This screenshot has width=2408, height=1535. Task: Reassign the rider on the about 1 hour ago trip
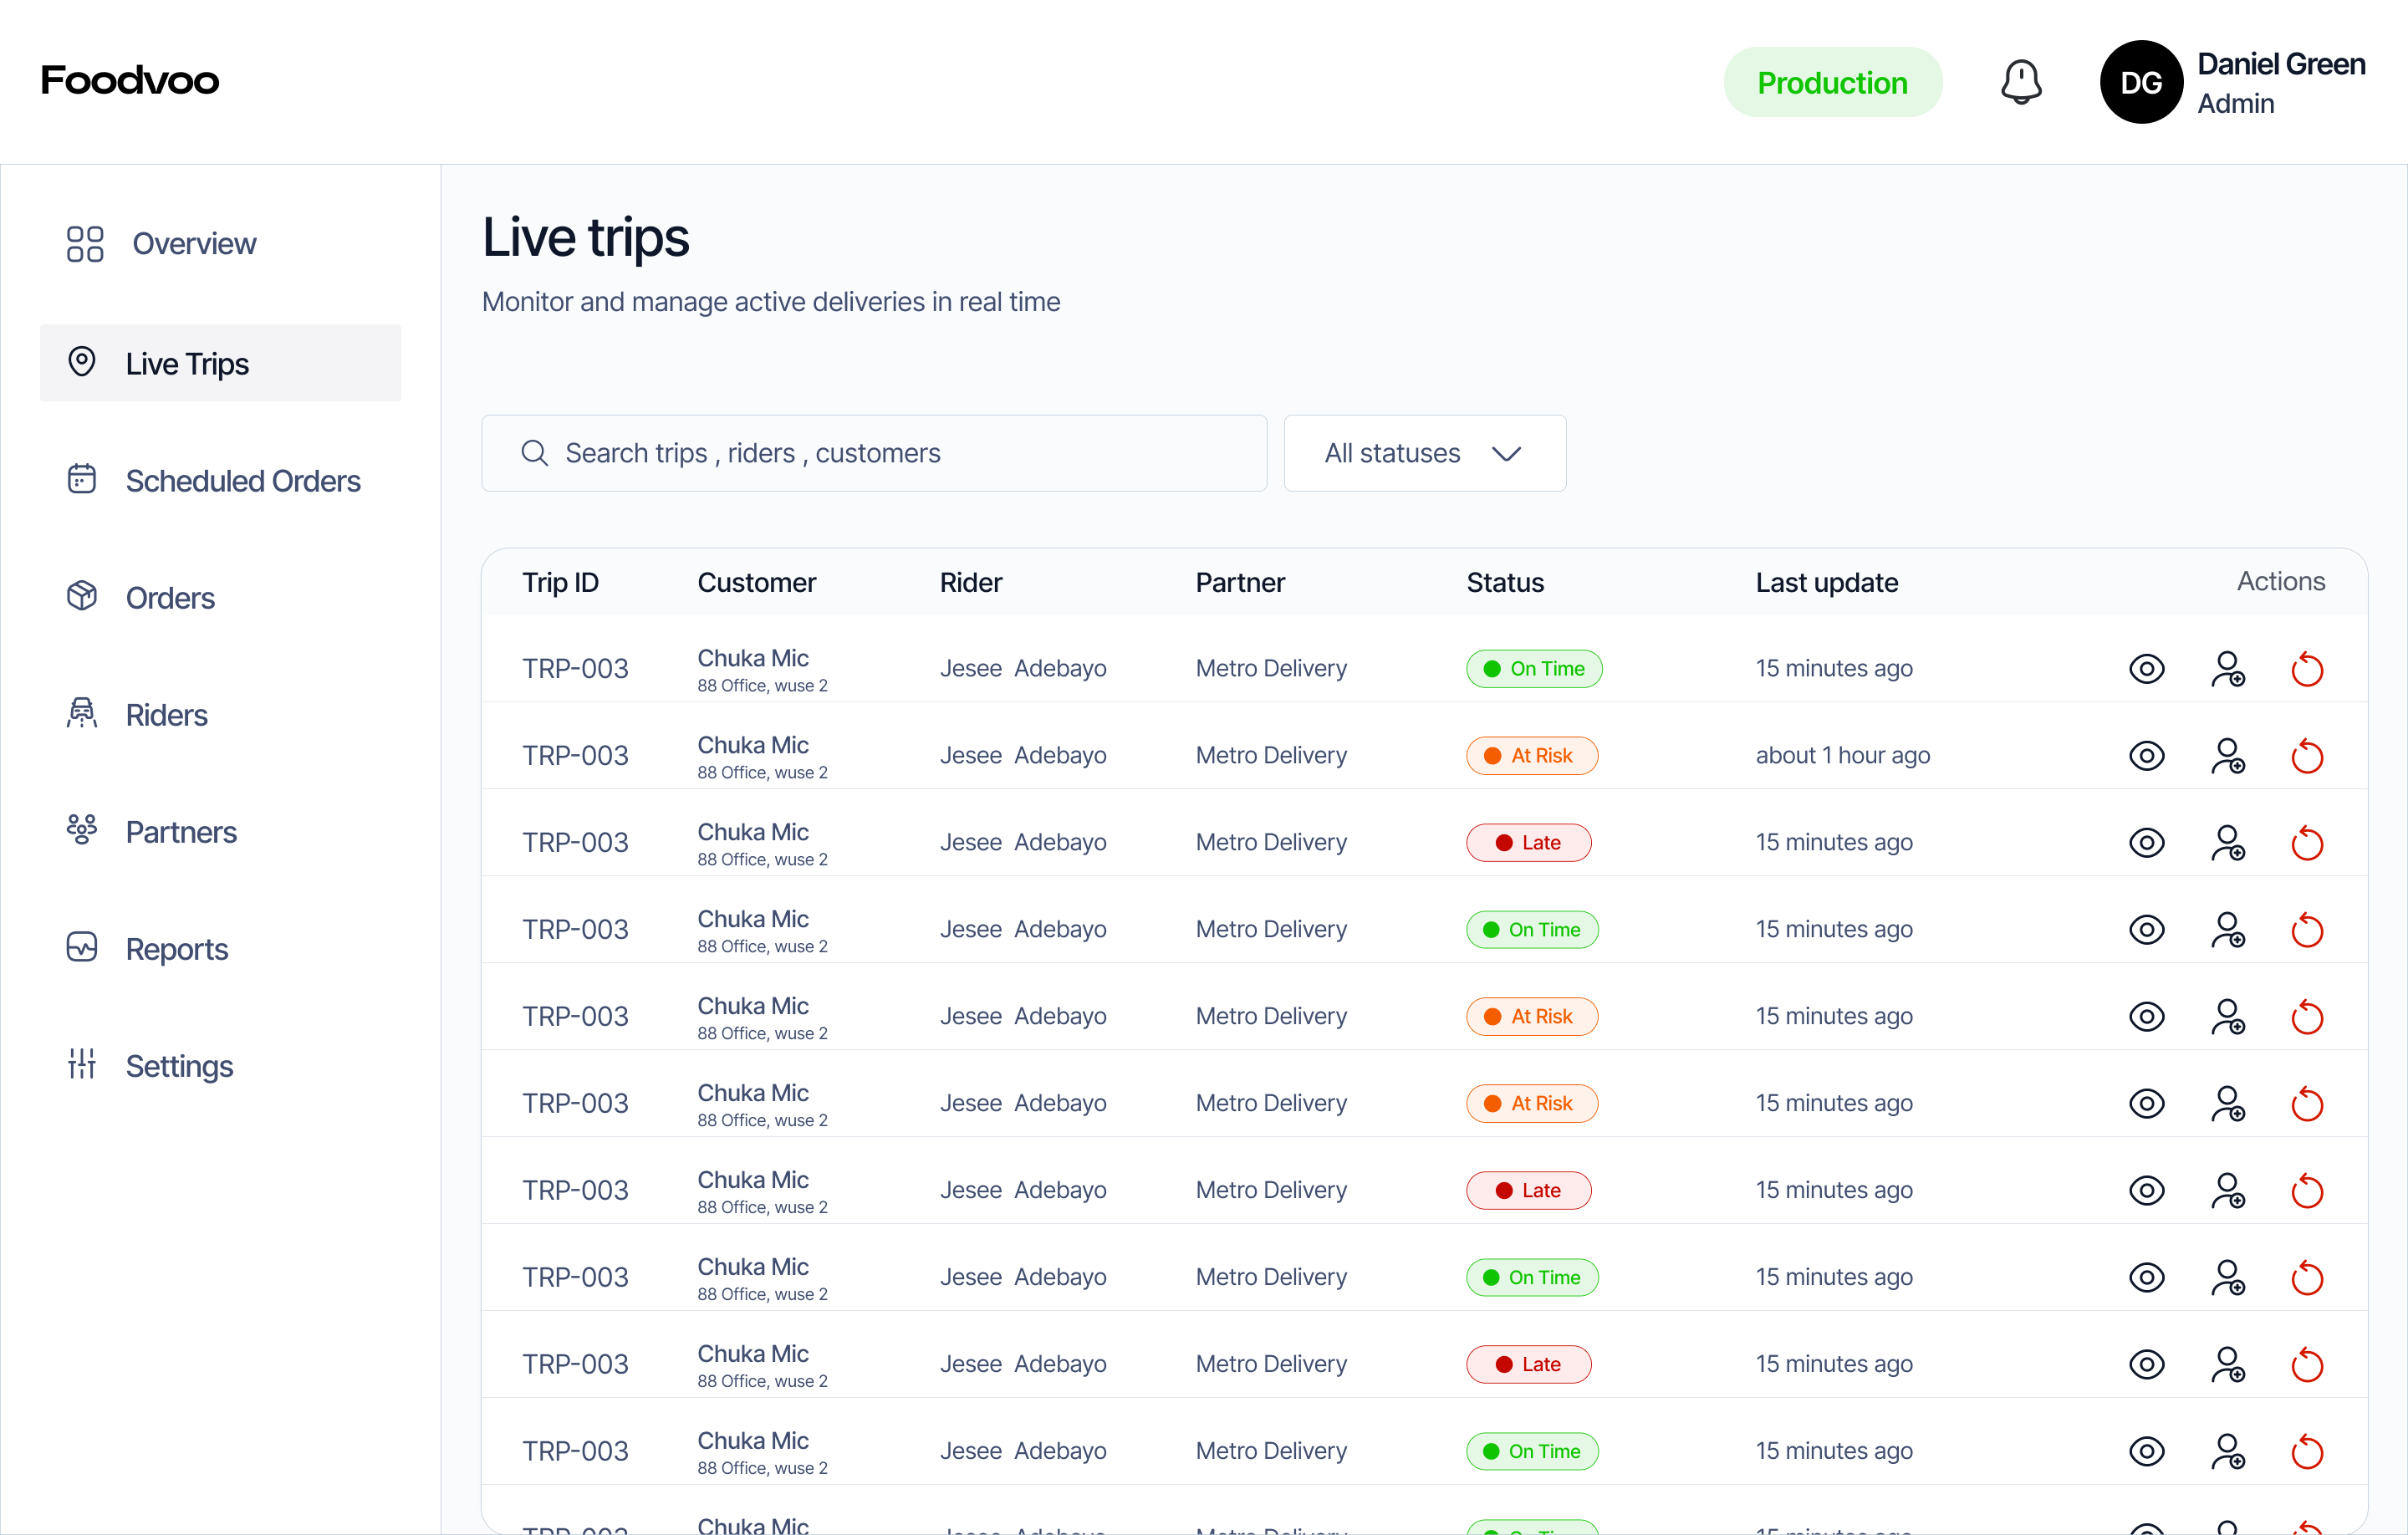pyautogui.click(x=2228, y=755)
